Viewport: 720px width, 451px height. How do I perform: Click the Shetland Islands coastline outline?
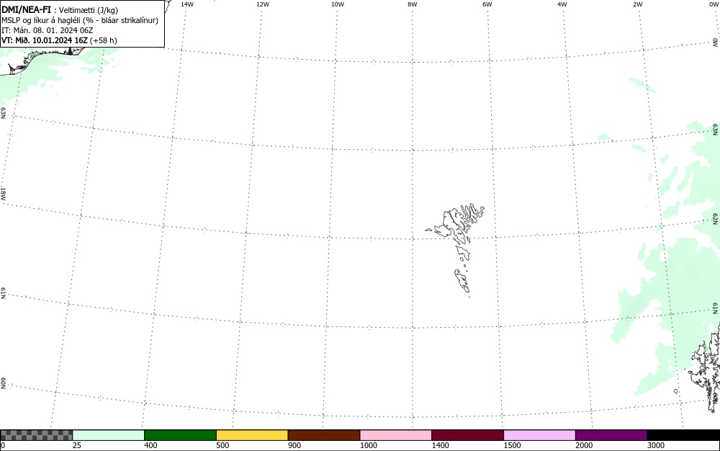(x=707, y=367)
